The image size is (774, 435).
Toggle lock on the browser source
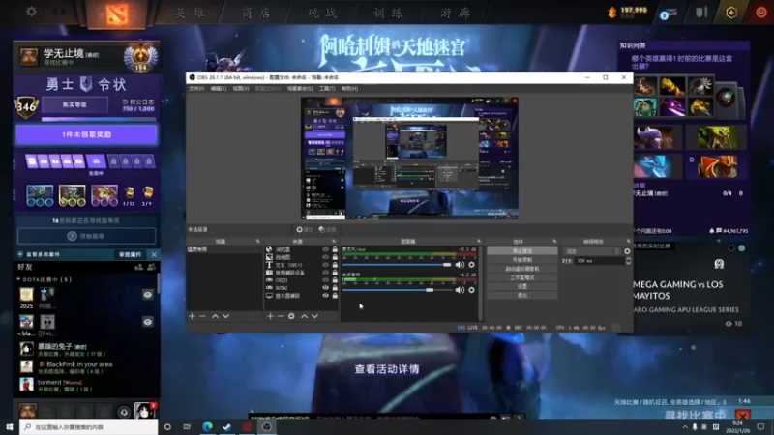pyautogui.click(x=335, y=249)
